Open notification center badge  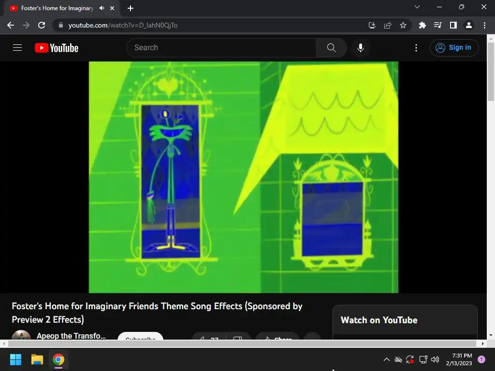click(x=481, y=359)
